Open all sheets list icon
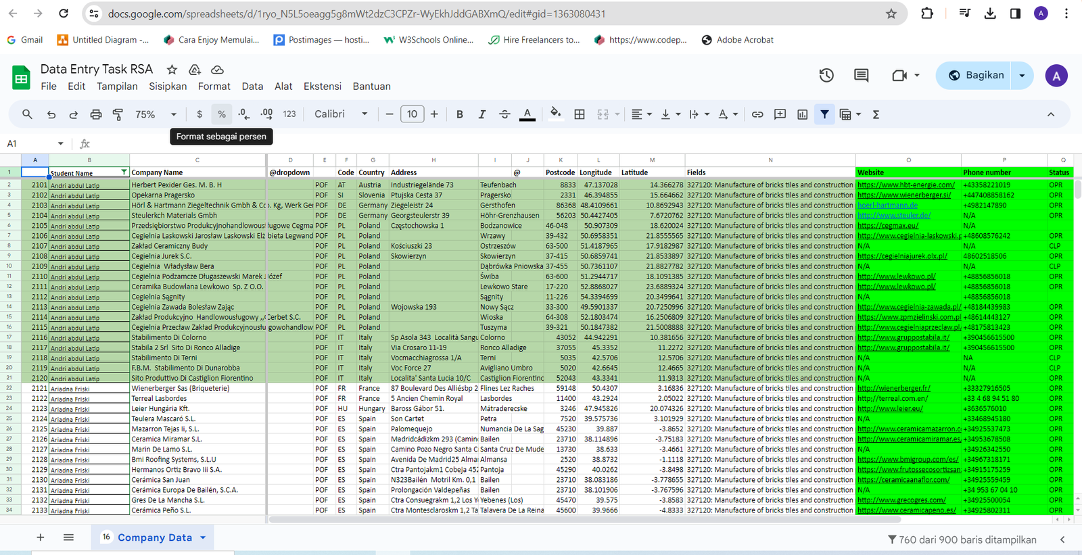The width and height of the screenshot is (1082, 555). tap(68, 537)
